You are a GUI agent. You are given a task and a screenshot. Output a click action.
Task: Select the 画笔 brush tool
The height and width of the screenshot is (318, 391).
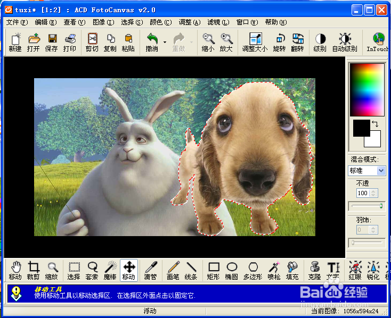point(173,271)
